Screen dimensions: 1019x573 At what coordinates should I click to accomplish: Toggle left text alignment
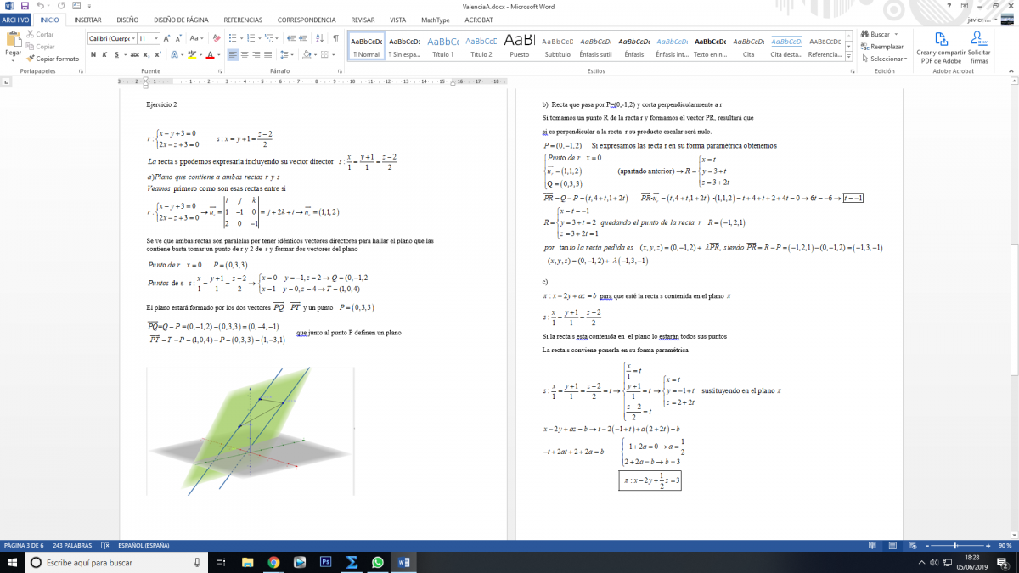[232, 55]
